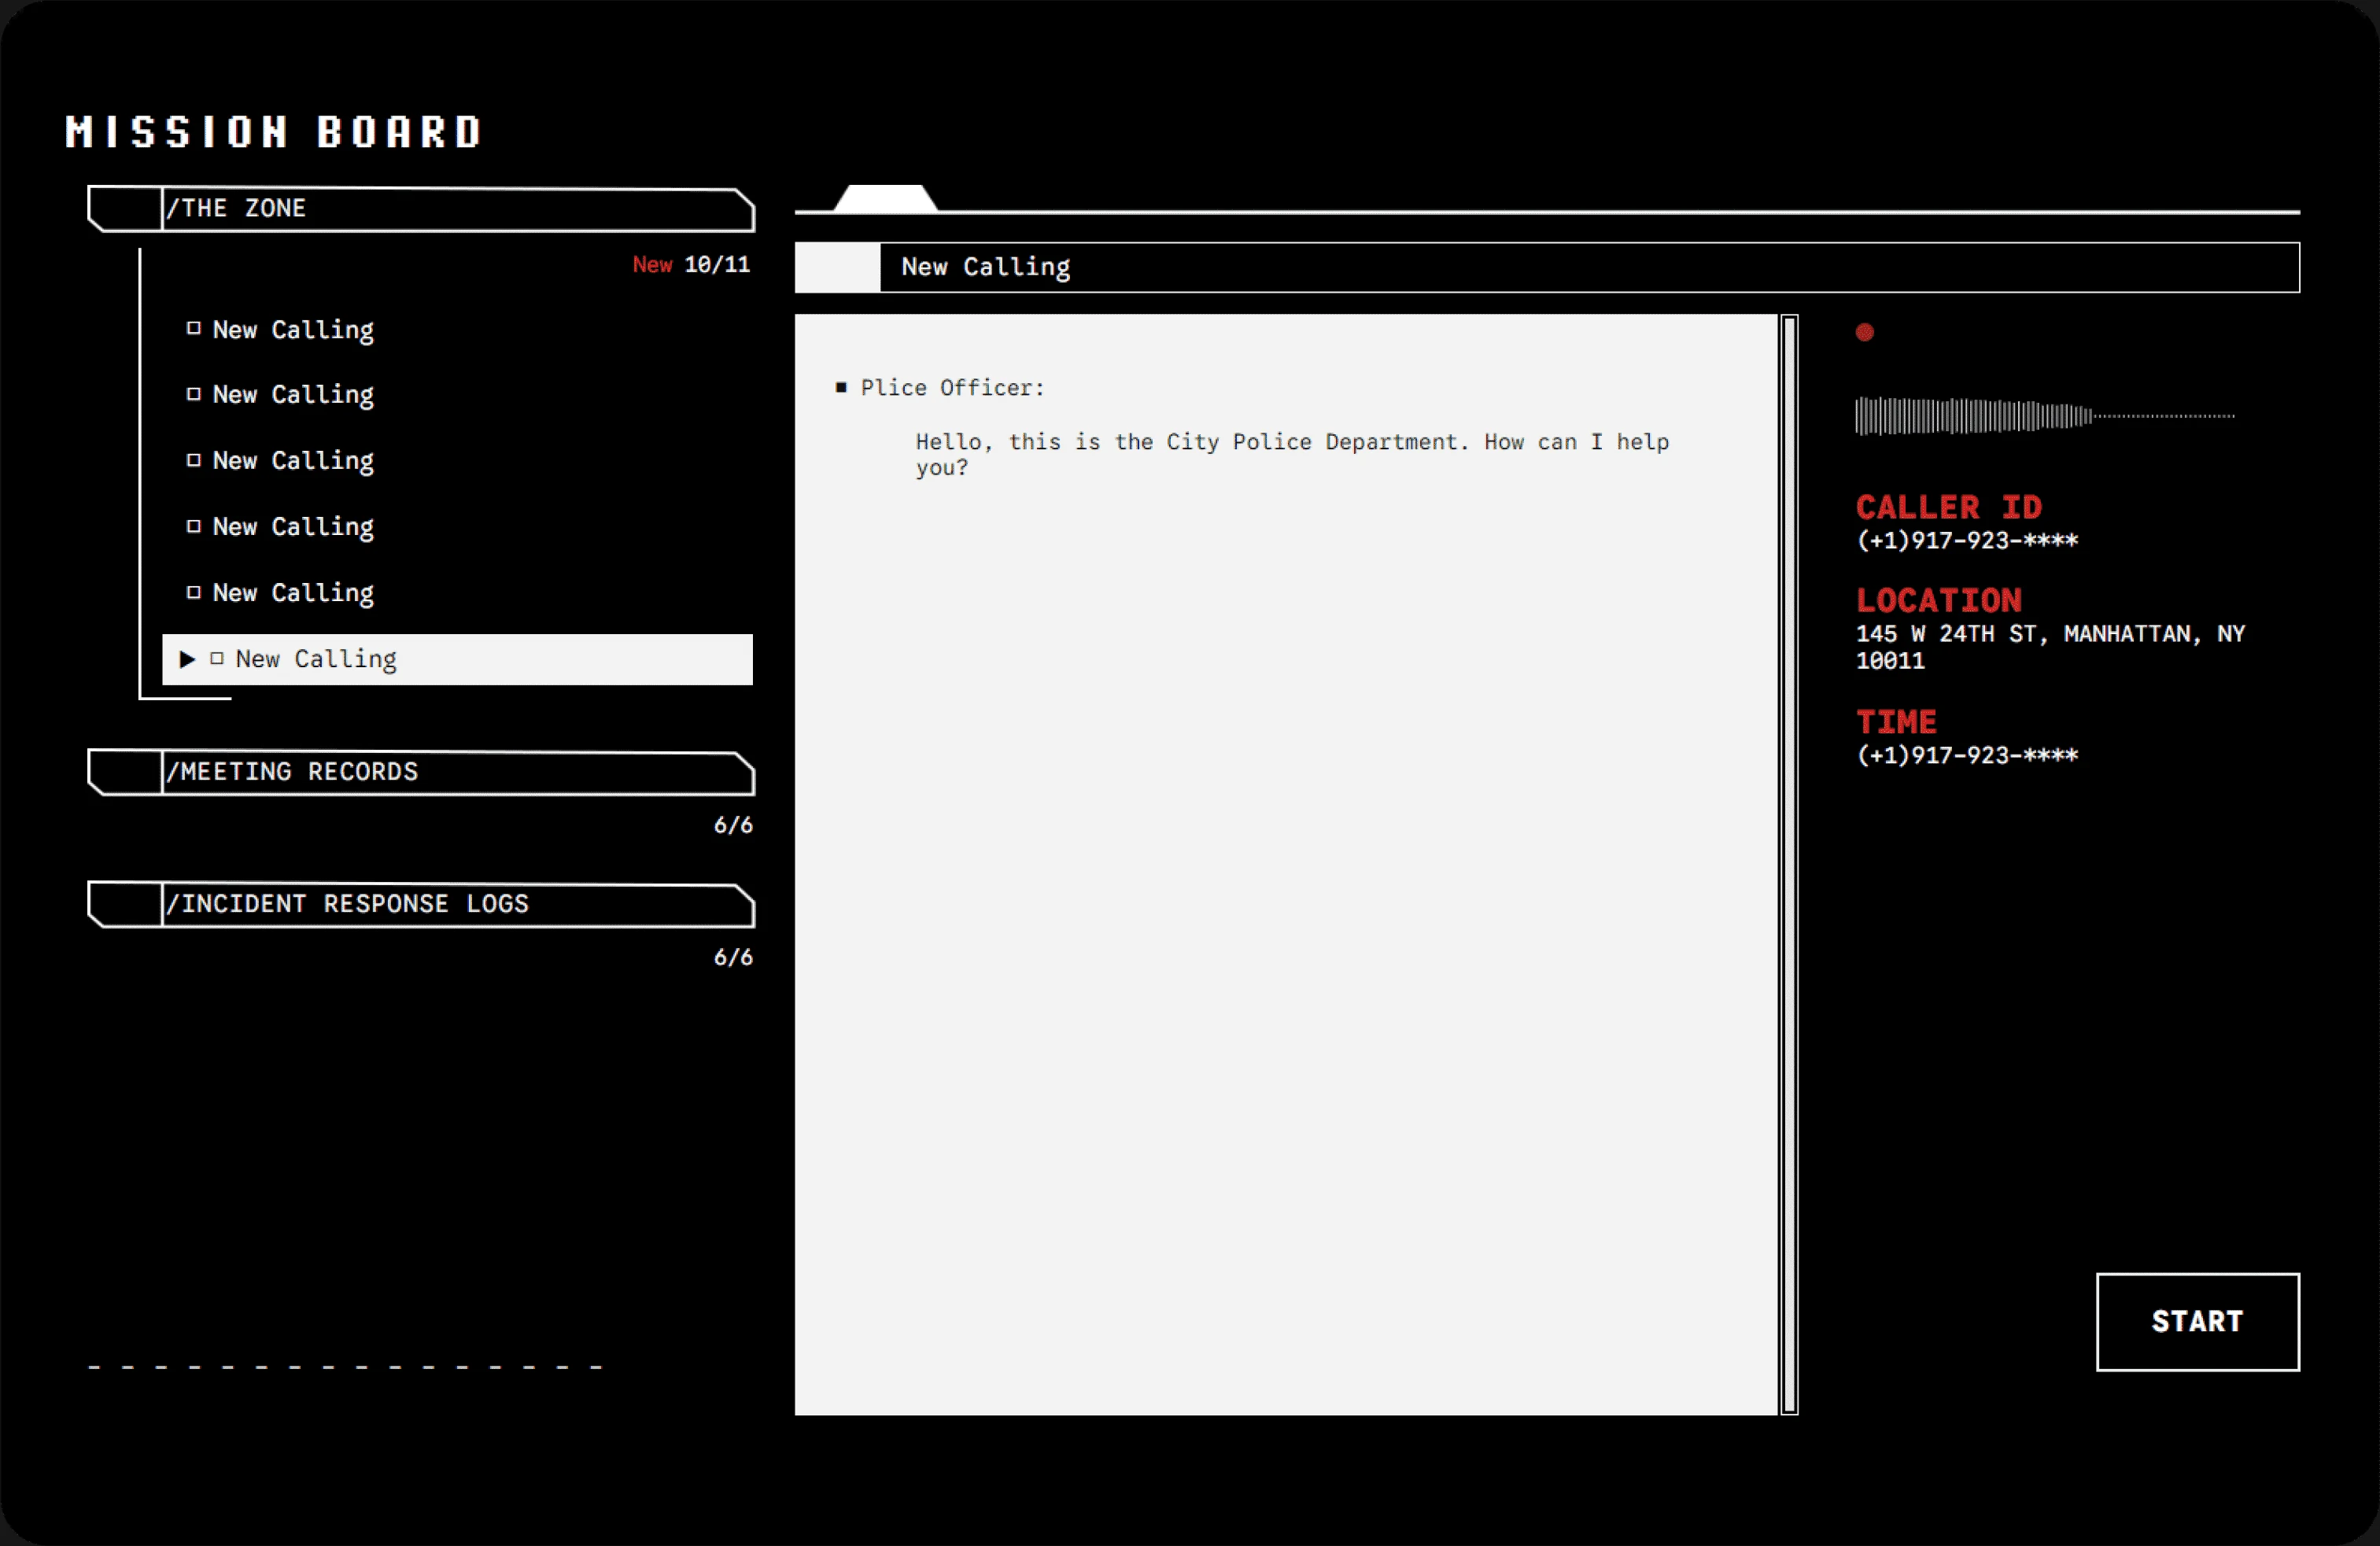The width and height of the screenshot is (2380, 1546).
Task: Tick the square on the third New Calling entry
Action: pyautogui.click(x=194, y=460)
